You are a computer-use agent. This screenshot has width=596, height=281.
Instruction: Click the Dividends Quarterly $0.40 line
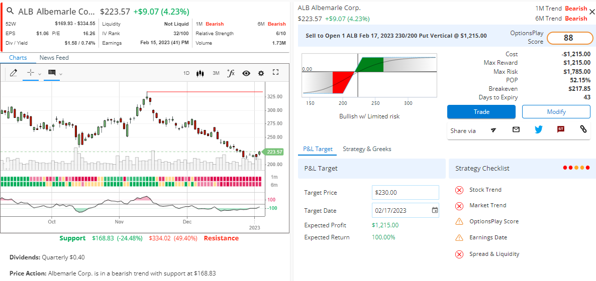(x=47, y=257)
